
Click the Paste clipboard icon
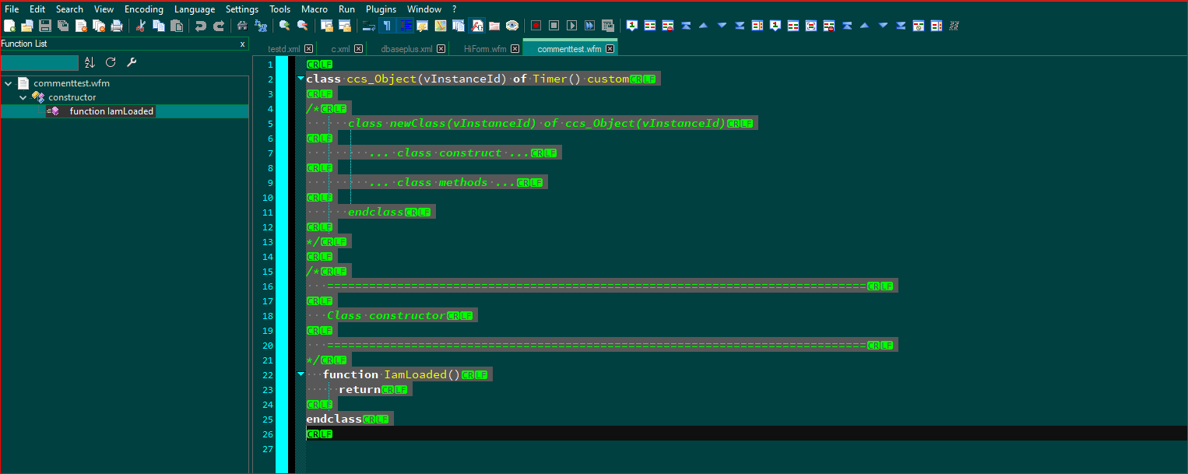pyautogui.click(x=177, y=26)
